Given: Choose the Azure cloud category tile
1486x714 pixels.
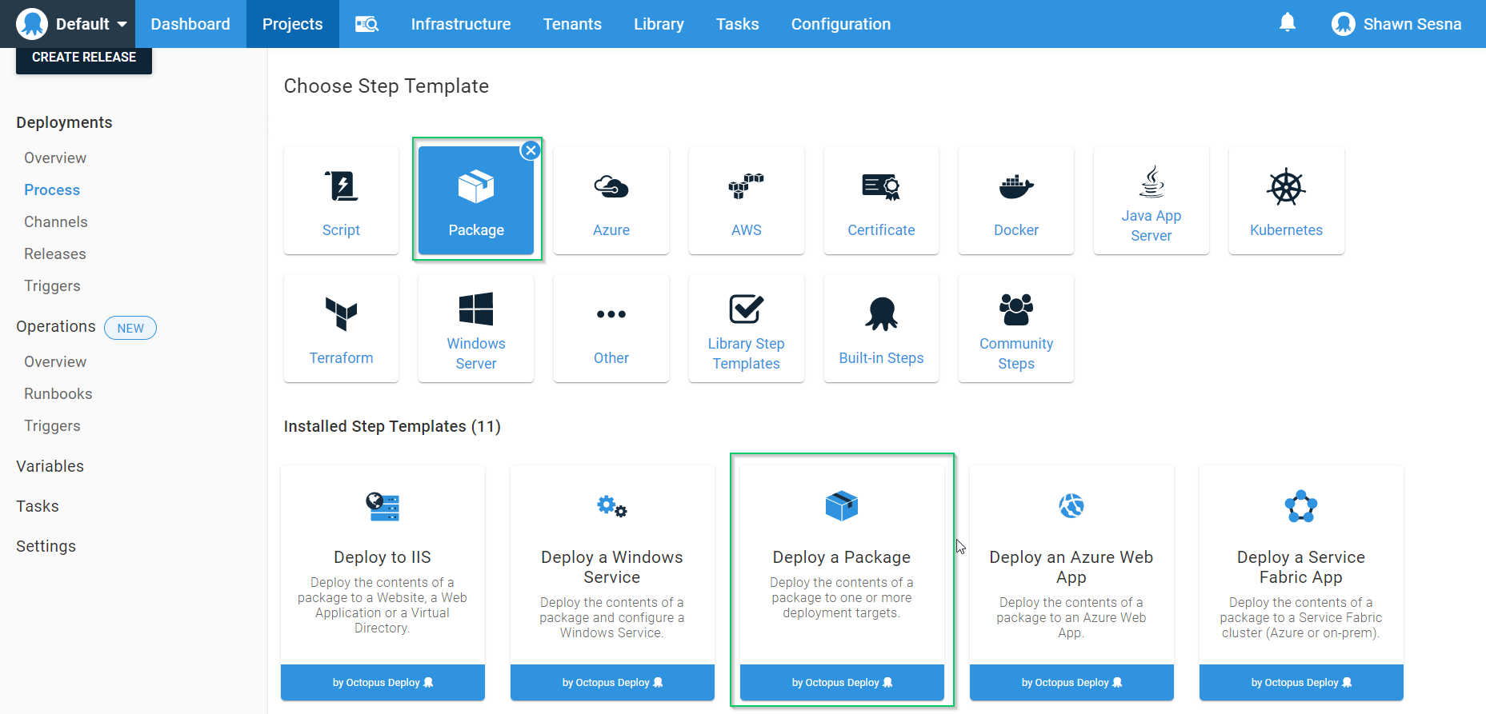Looking at the screenshot, I should point(611,201).
